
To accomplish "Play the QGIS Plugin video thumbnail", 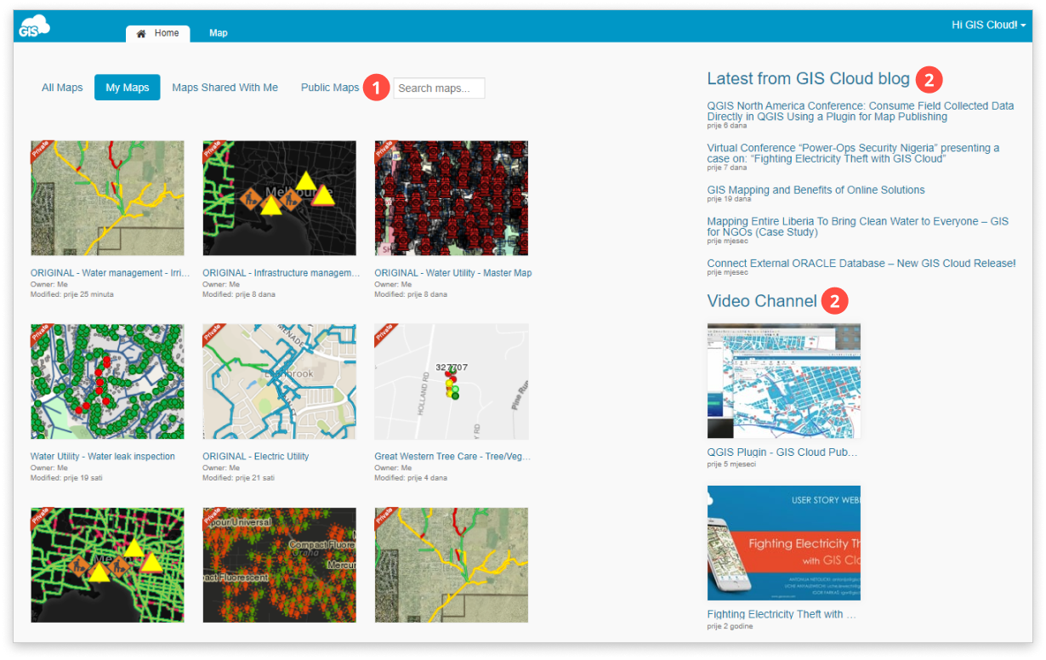I will tap(782, 380).
